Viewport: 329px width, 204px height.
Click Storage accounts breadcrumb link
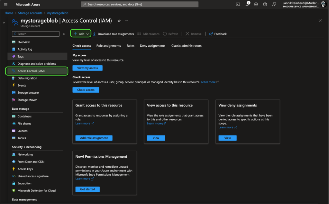tap(30, 13)
